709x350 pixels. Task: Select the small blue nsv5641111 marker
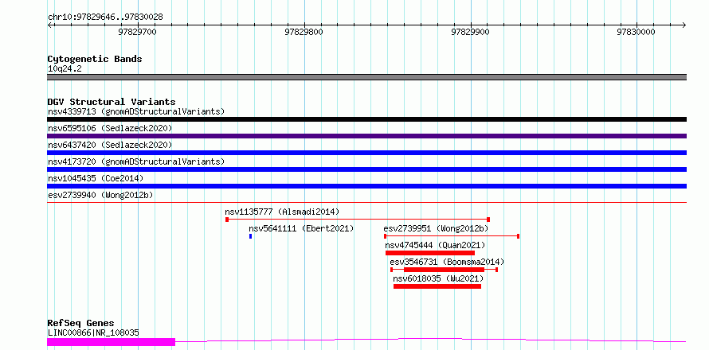pyautogui.click(x=250, y=236)
